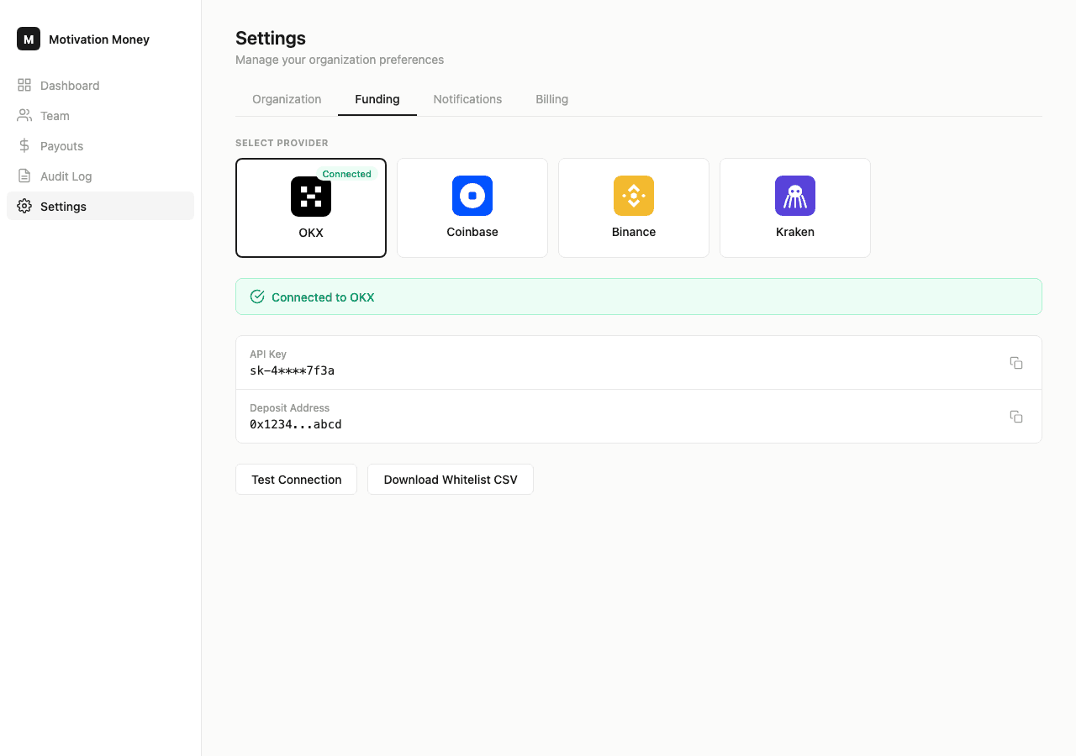Click the Motivation Money logo icon
The height and width of the screenshot is (756, 1076).
[x=29, y=39]
